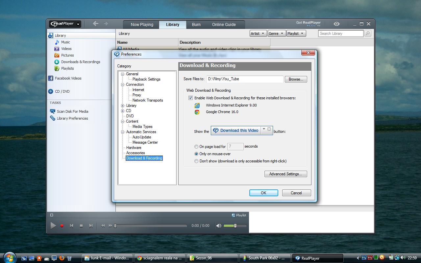Click the page-load seconds field
Viewport: 421px width, 263px height.
click(235, 147)
